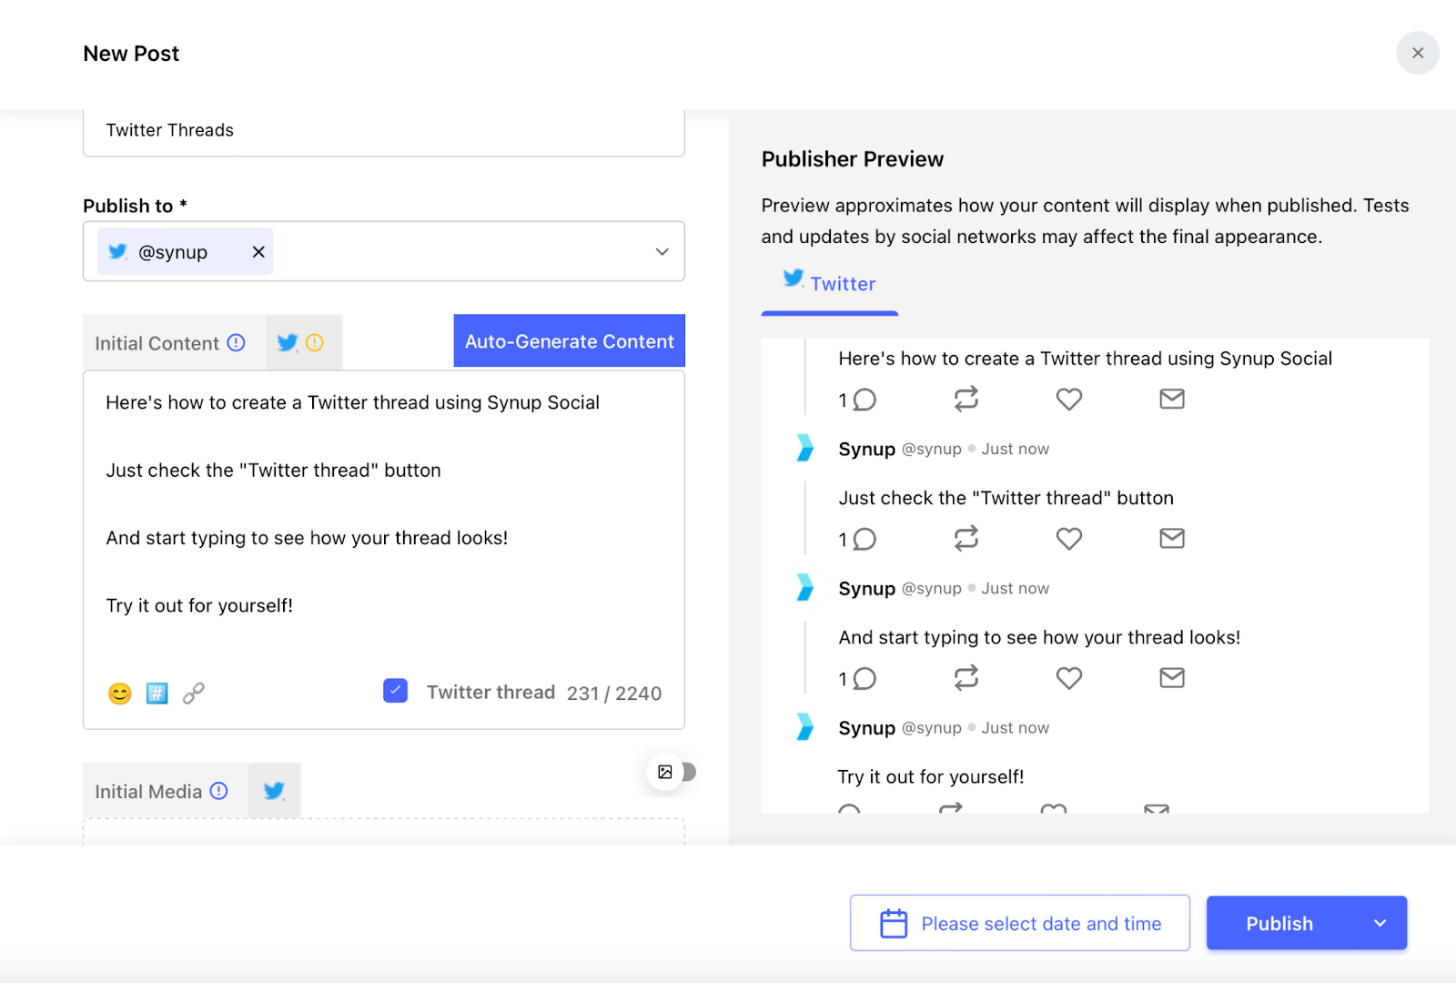Viewport: 1456px width, 983px height.
Task: Synup avatar above "Try it out" tweet
Action: pyautogui.click(x=804, y=726)
